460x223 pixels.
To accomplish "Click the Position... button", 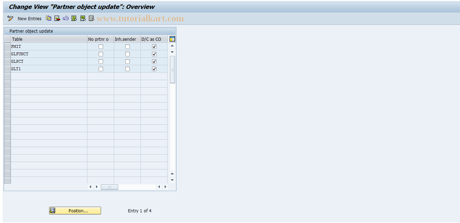I will [75, 210].
